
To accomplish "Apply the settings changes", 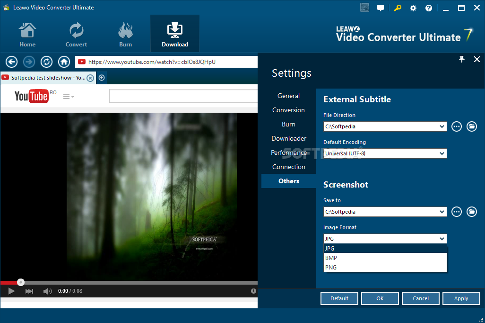I will pos(461,298).
